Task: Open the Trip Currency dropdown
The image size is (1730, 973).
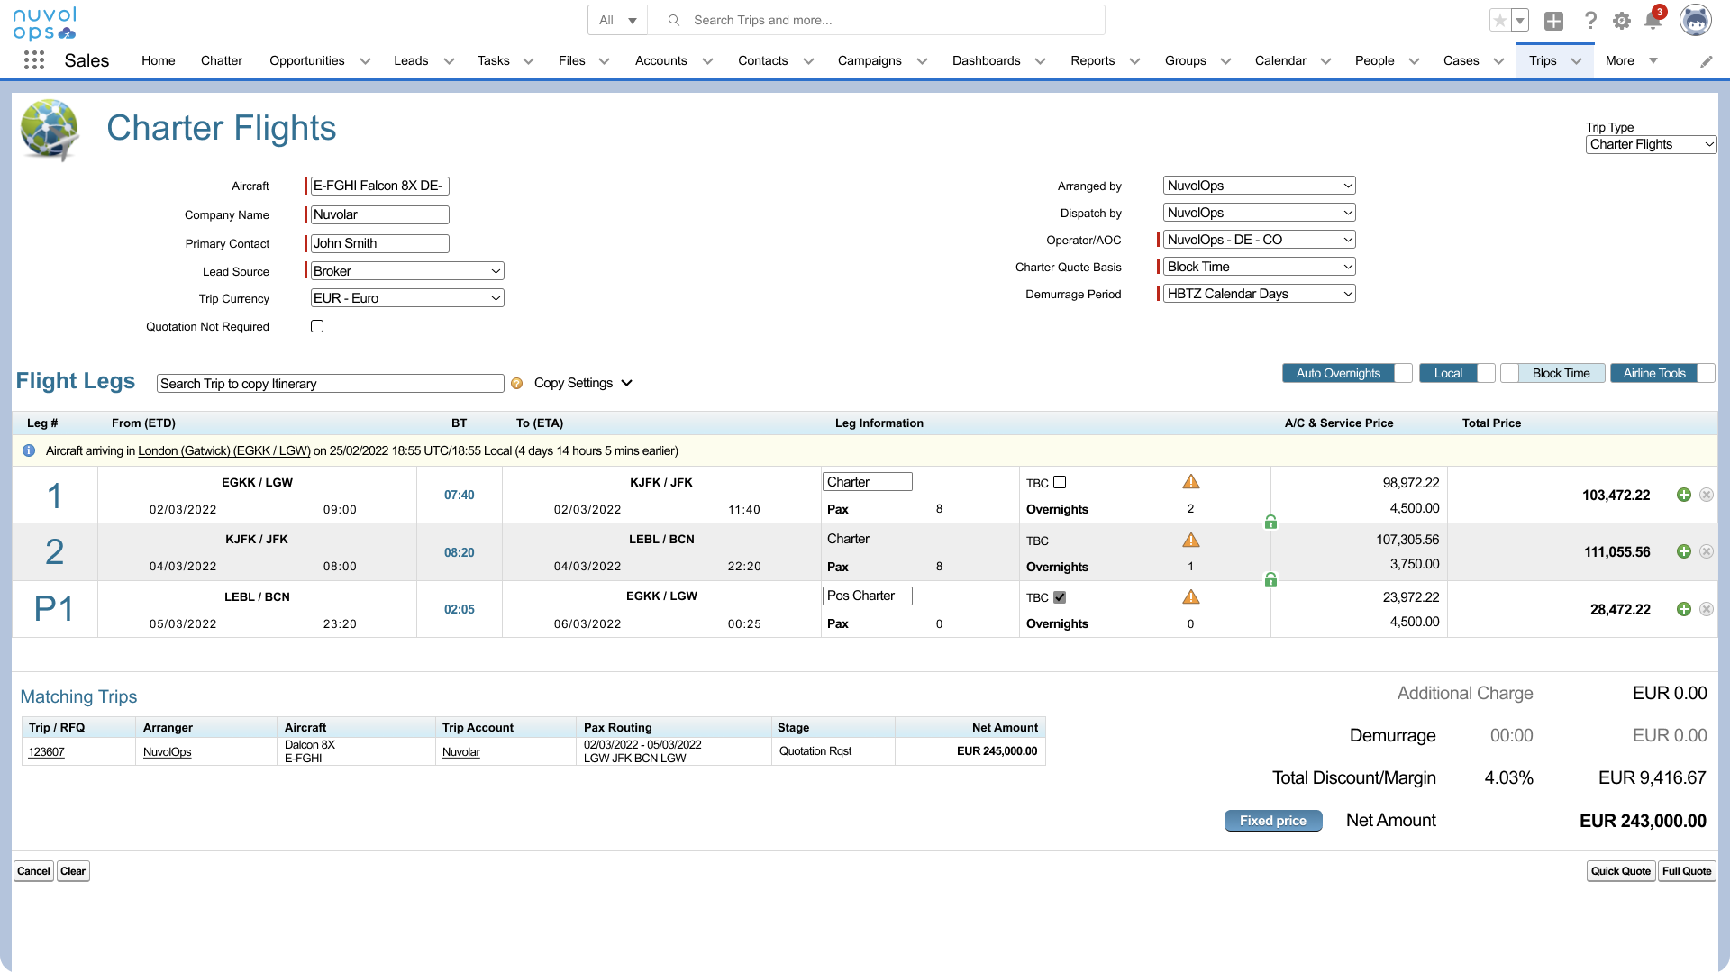Action: pyautogui.click(x=406, y=298)
